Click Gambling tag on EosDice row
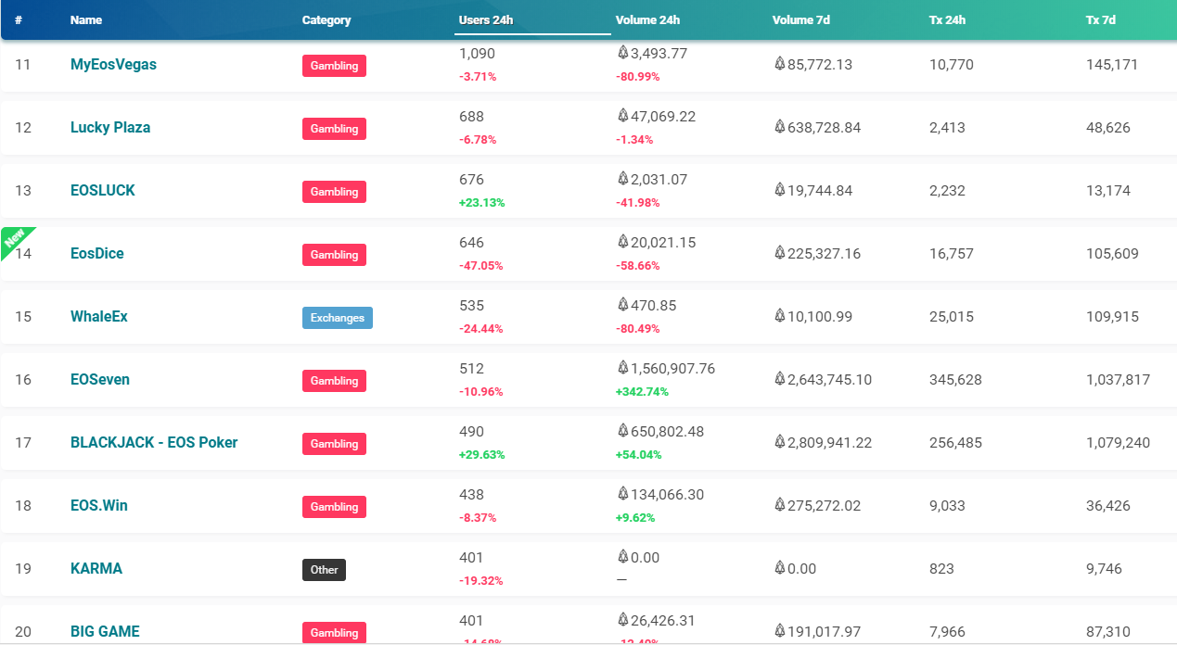This screenshot has height=645, width=1177. coord(334,255)
